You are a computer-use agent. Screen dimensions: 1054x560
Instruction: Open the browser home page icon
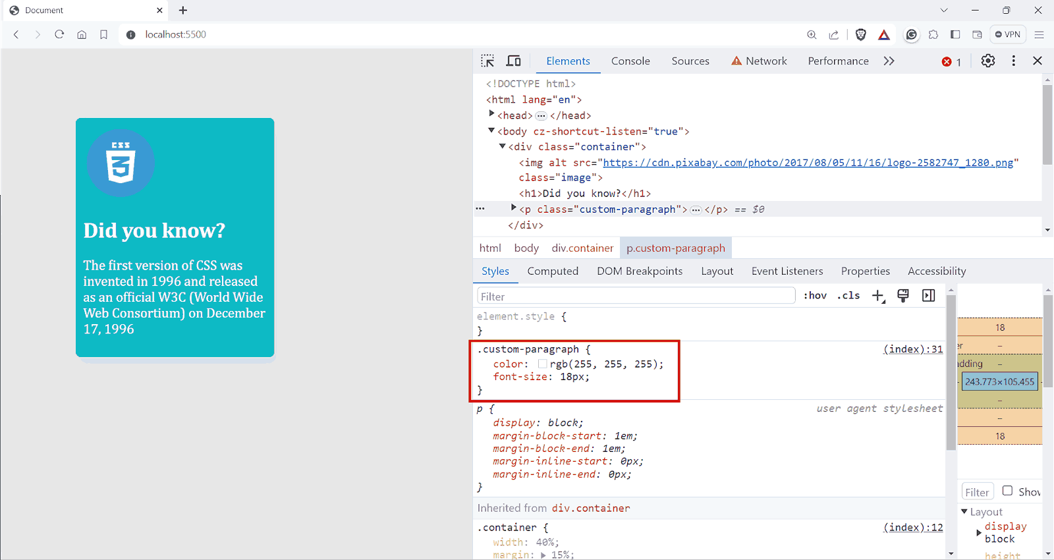[x=82, y=34]
